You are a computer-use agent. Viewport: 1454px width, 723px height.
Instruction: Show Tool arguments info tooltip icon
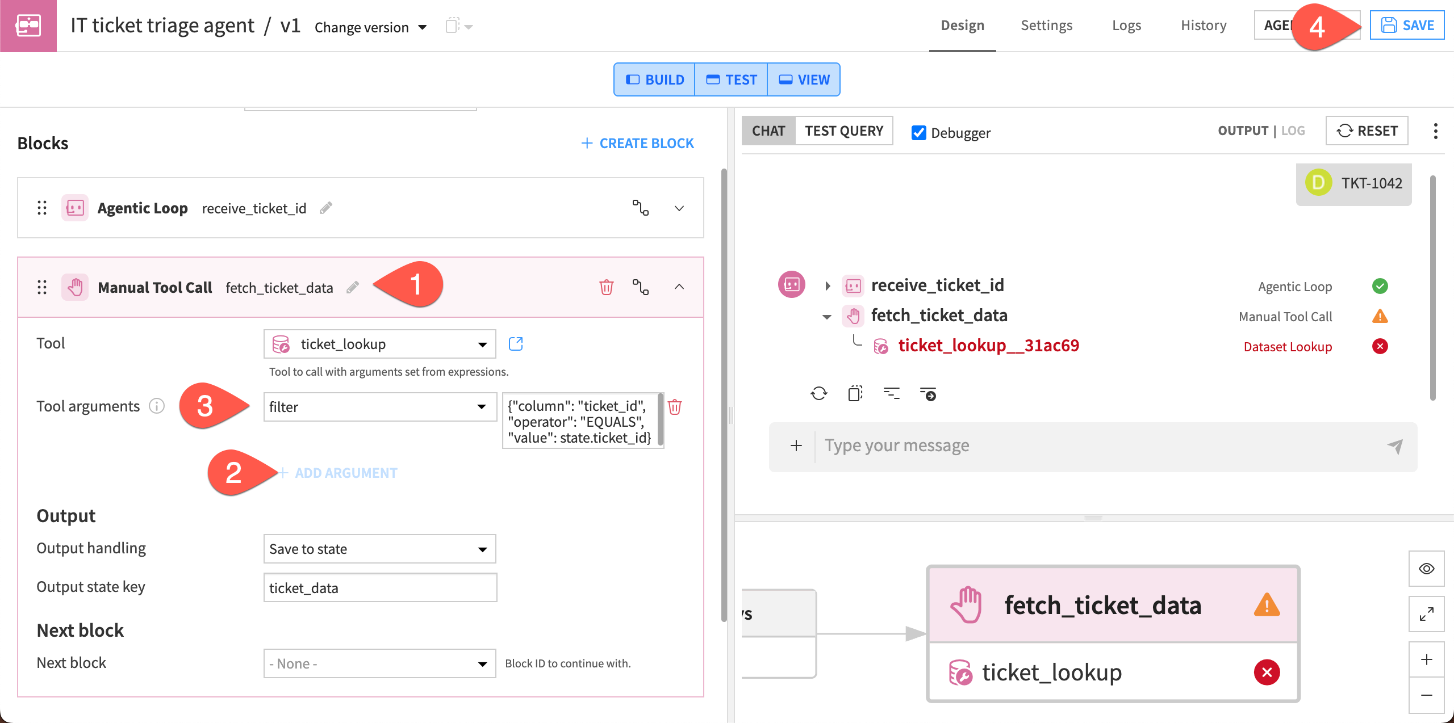pyautogui.click(x=157, y=406)
